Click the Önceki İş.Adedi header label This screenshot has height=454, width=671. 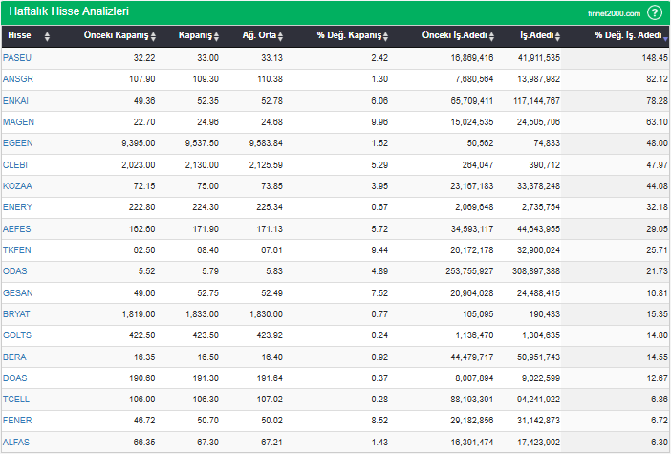point(454,35)
